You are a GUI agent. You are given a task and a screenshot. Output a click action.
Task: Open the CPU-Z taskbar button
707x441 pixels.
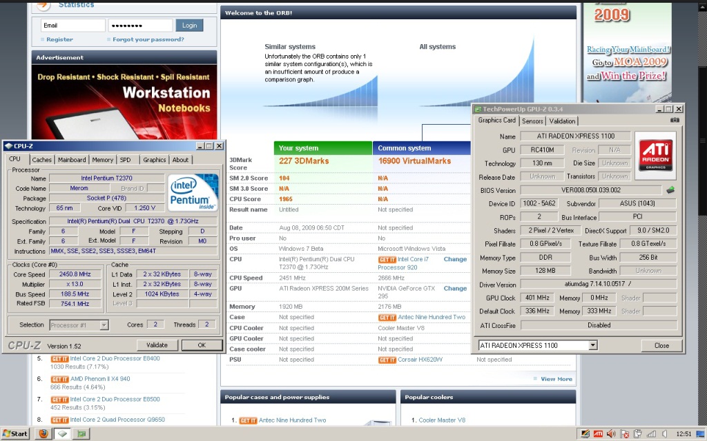point(63,434)
